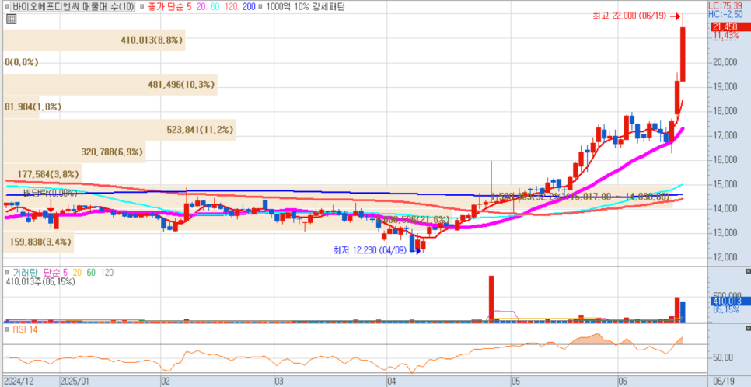751x387 pixels.
Task: Collapse the volume pane with its right-edge arrow
Action: point(748,271)
